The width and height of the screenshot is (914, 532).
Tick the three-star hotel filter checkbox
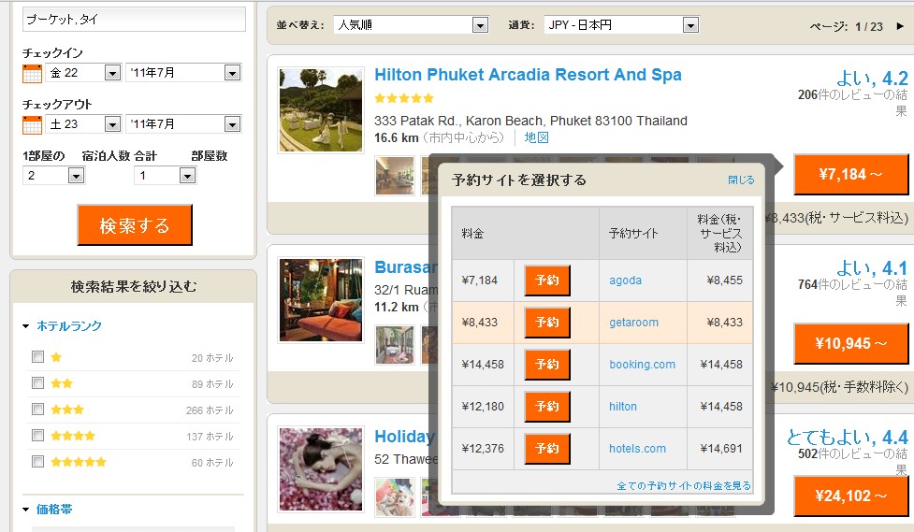[37, 410]
